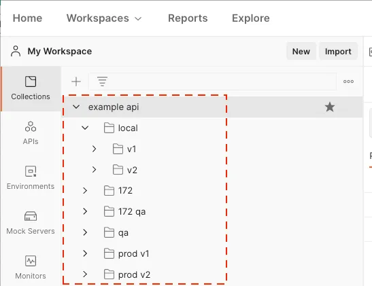The image size is (372, 286).
Task: Select the 'prod v1' folder label
Action: (133, 254)
